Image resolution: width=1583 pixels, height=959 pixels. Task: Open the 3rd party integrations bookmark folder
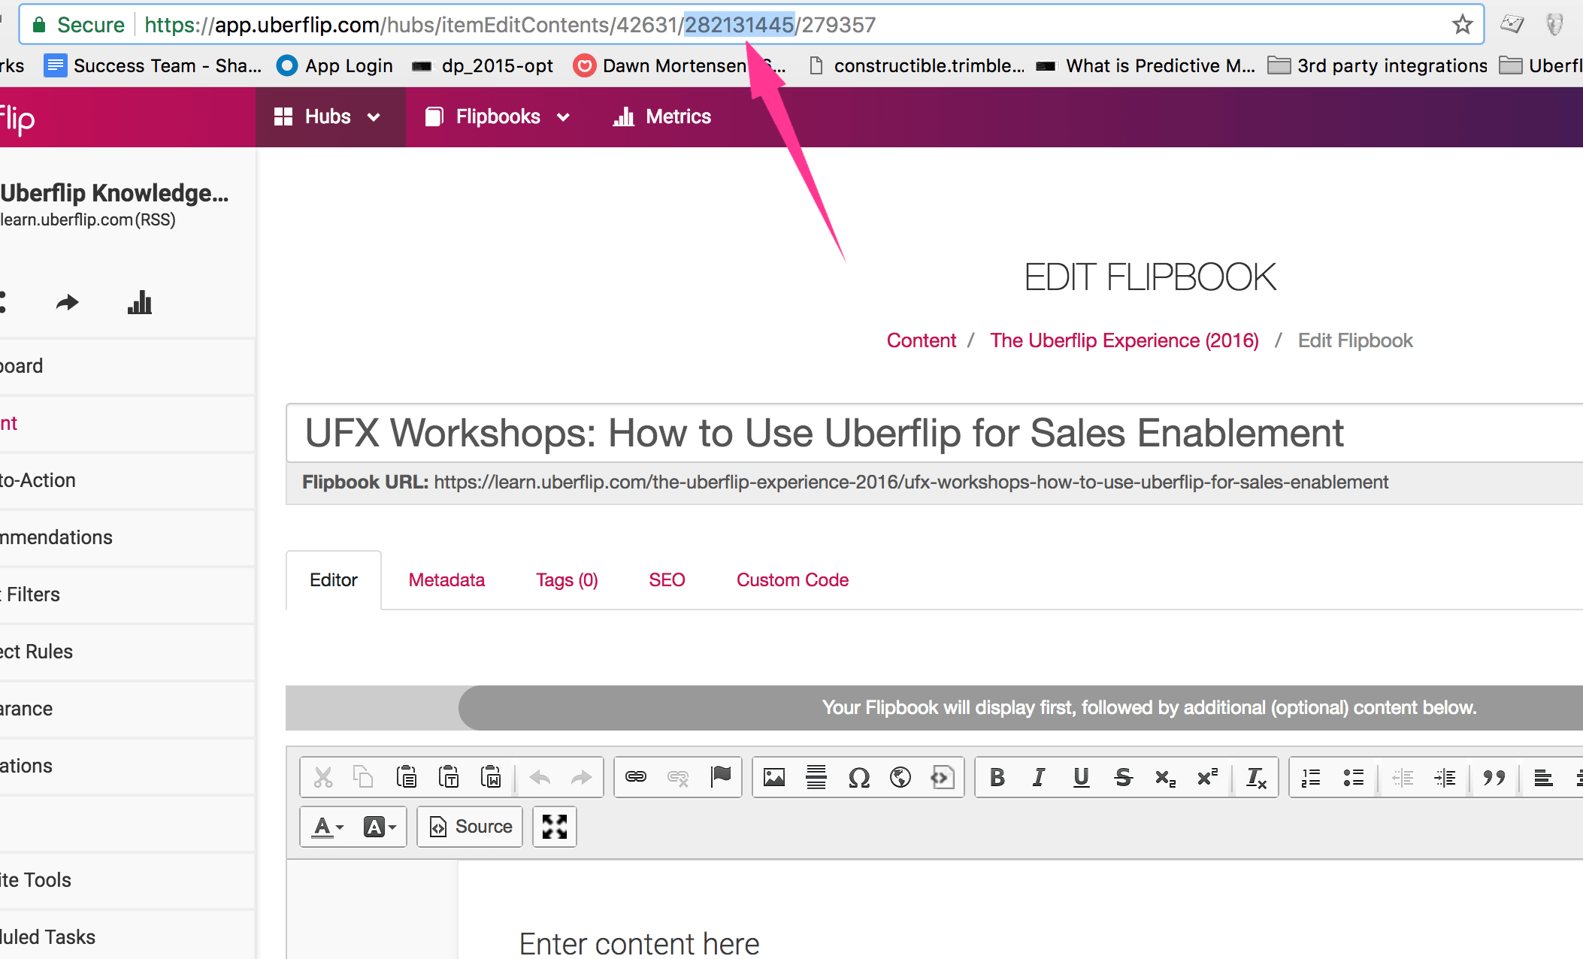(1377, 66)
